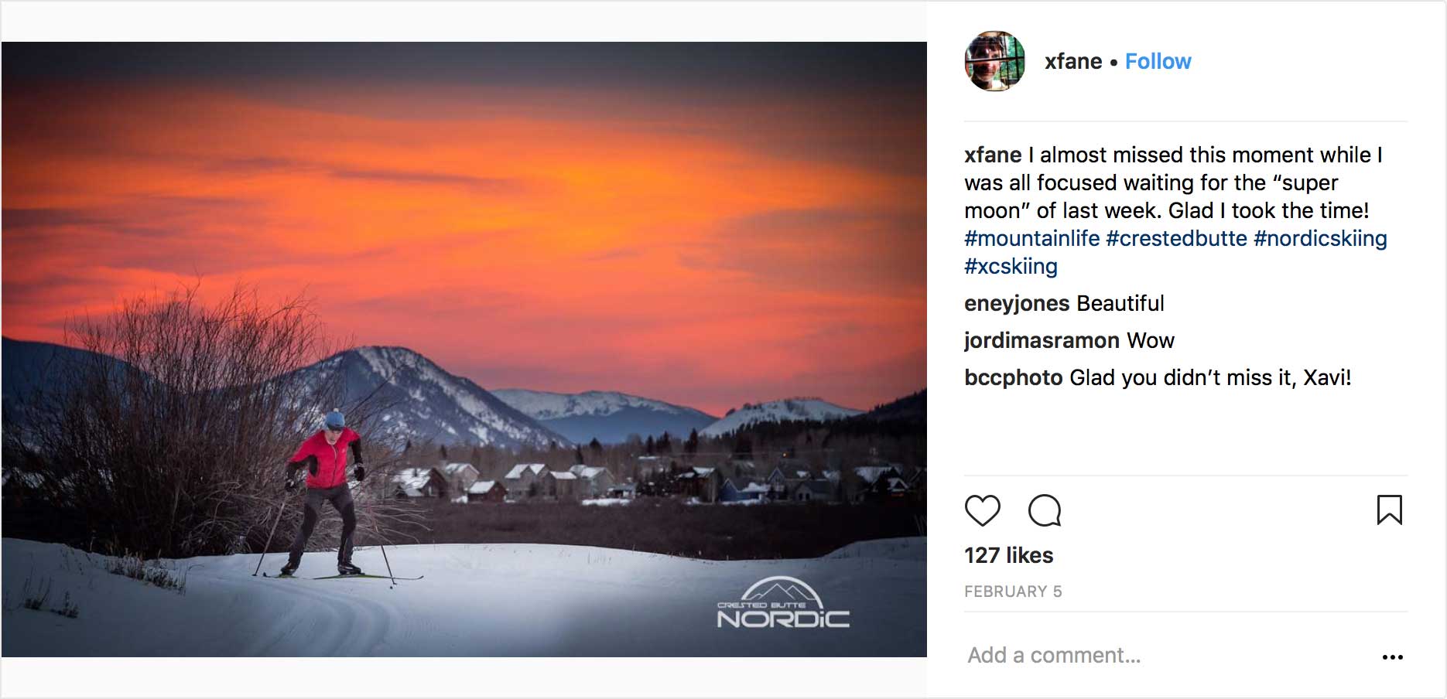This screenshot has width=1447, height=699.
Task: Open comments with the speech bubble icon
Action: [1045, 511]
